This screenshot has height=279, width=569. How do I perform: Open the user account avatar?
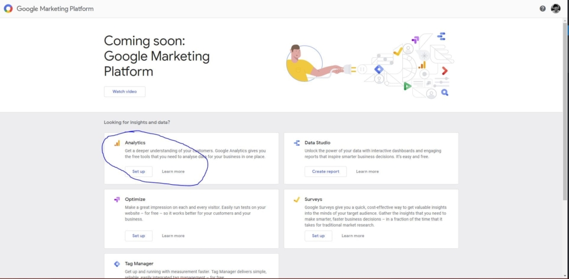coord(556,9)
